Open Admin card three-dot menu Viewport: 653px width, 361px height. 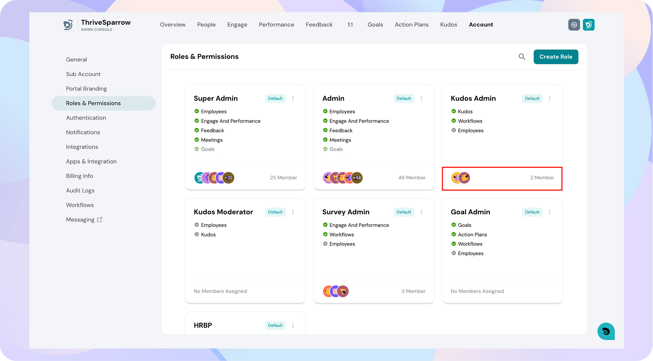pos(421,98)
